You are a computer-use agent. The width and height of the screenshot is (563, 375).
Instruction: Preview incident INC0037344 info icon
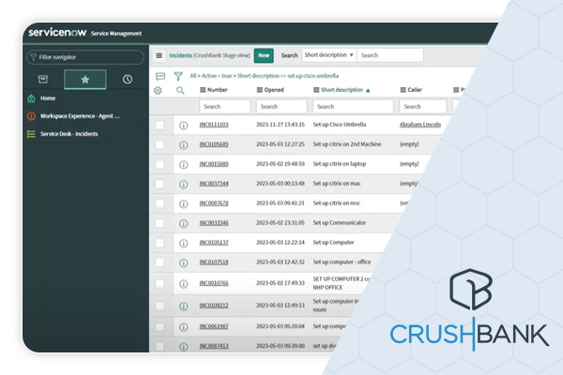point(184,185)
